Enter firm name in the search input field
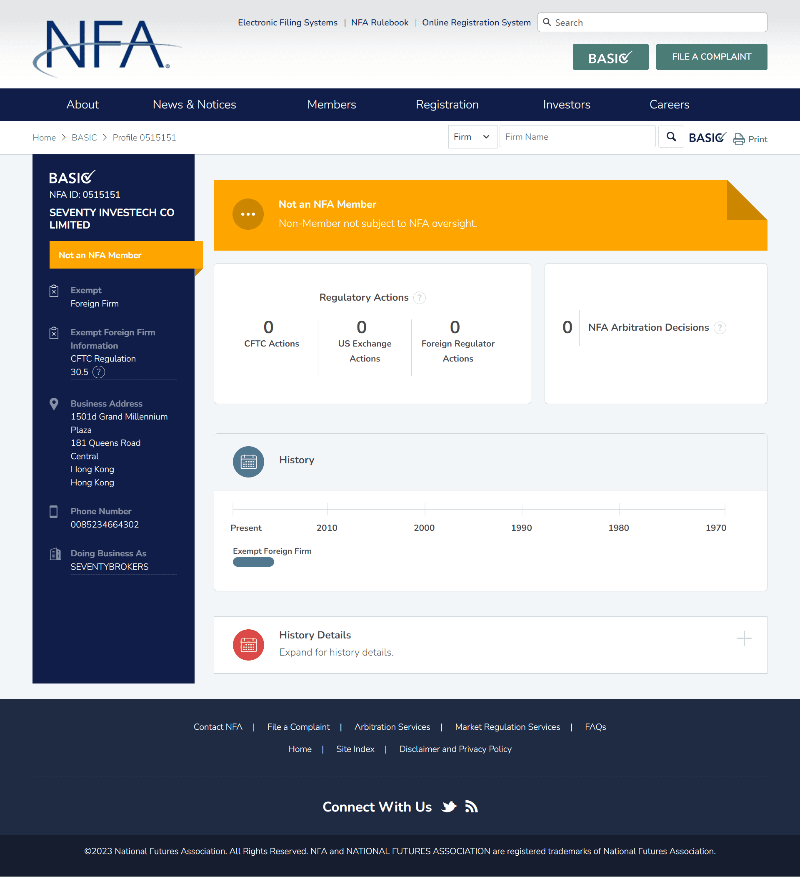This screenshot has height=877, width=800. [576, 137]
